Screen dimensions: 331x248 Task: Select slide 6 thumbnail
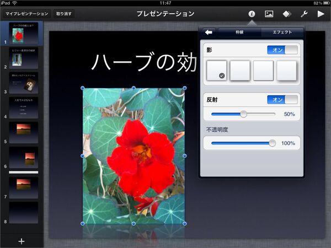(x=23, y=158)
